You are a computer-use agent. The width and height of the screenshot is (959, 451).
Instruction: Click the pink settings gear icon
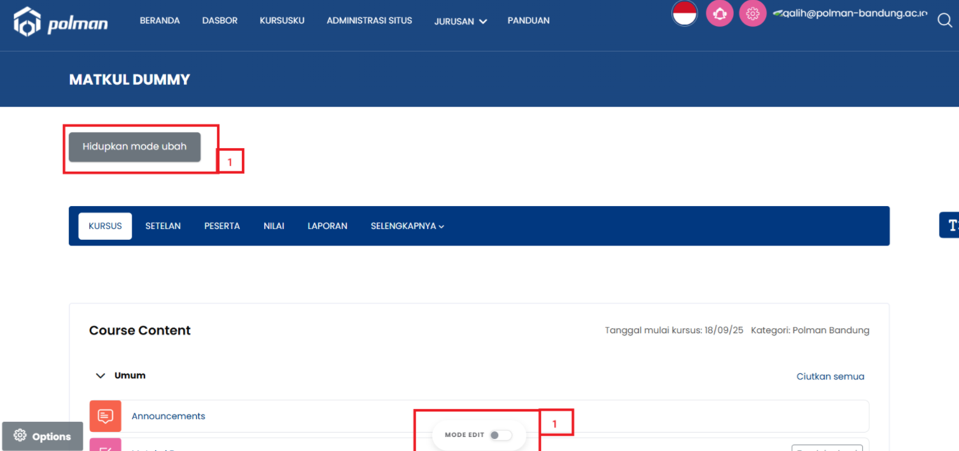coord(752,13)
